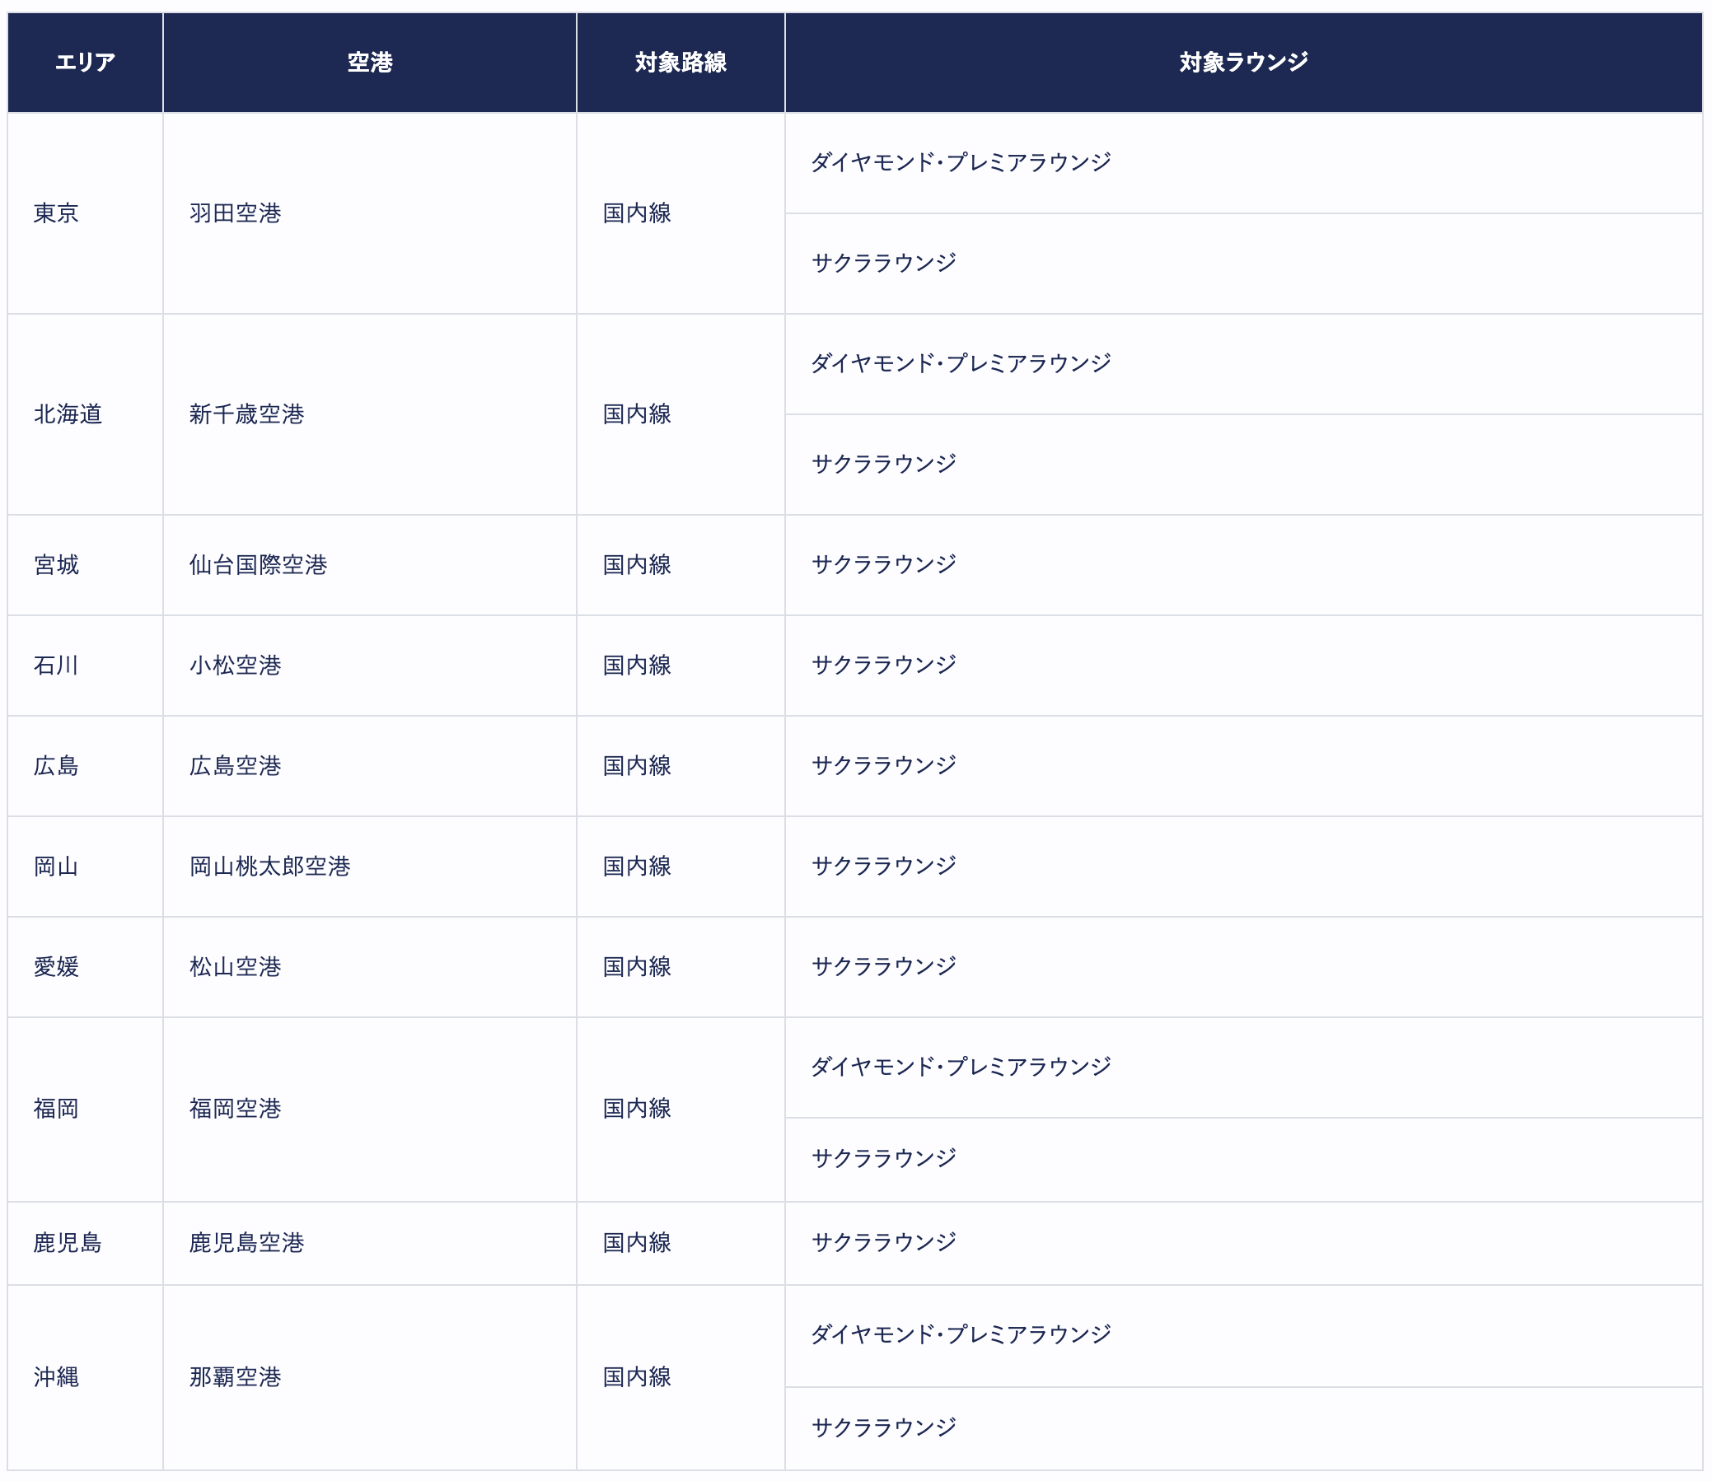Screen dimensions: 1712x1481
Task: Click the 空港 column header
Action: (370, 62)
